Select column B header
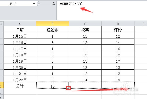The image size is (147, 99). click(x=53, y=24)
